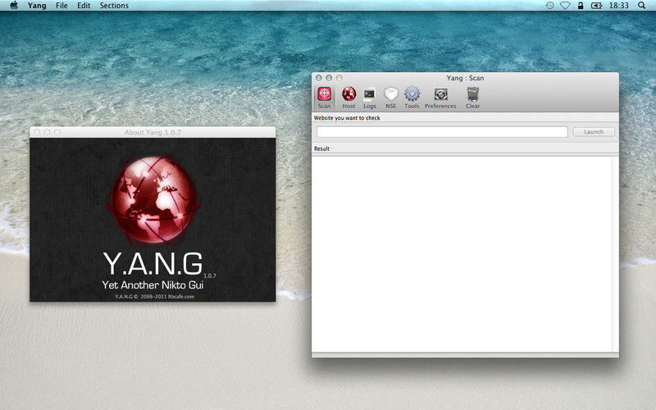Click the Spotlight search icon
The width and height of the screenshot is (656, 410).
(x=642, y=6)
